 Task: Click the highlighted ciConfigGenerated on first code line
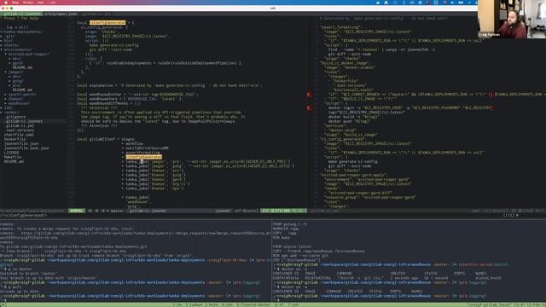(x=107, y=23)
